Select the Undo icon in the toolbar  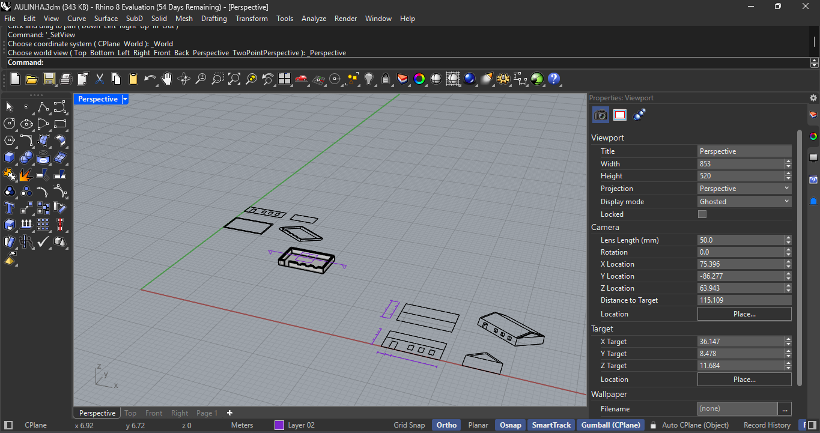click(150, 79)
